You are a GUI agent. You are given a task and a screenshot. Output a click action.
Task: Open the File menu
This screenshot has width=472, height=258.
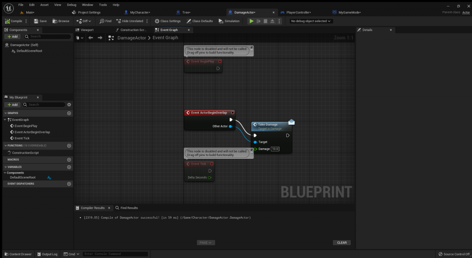(21, 5)
